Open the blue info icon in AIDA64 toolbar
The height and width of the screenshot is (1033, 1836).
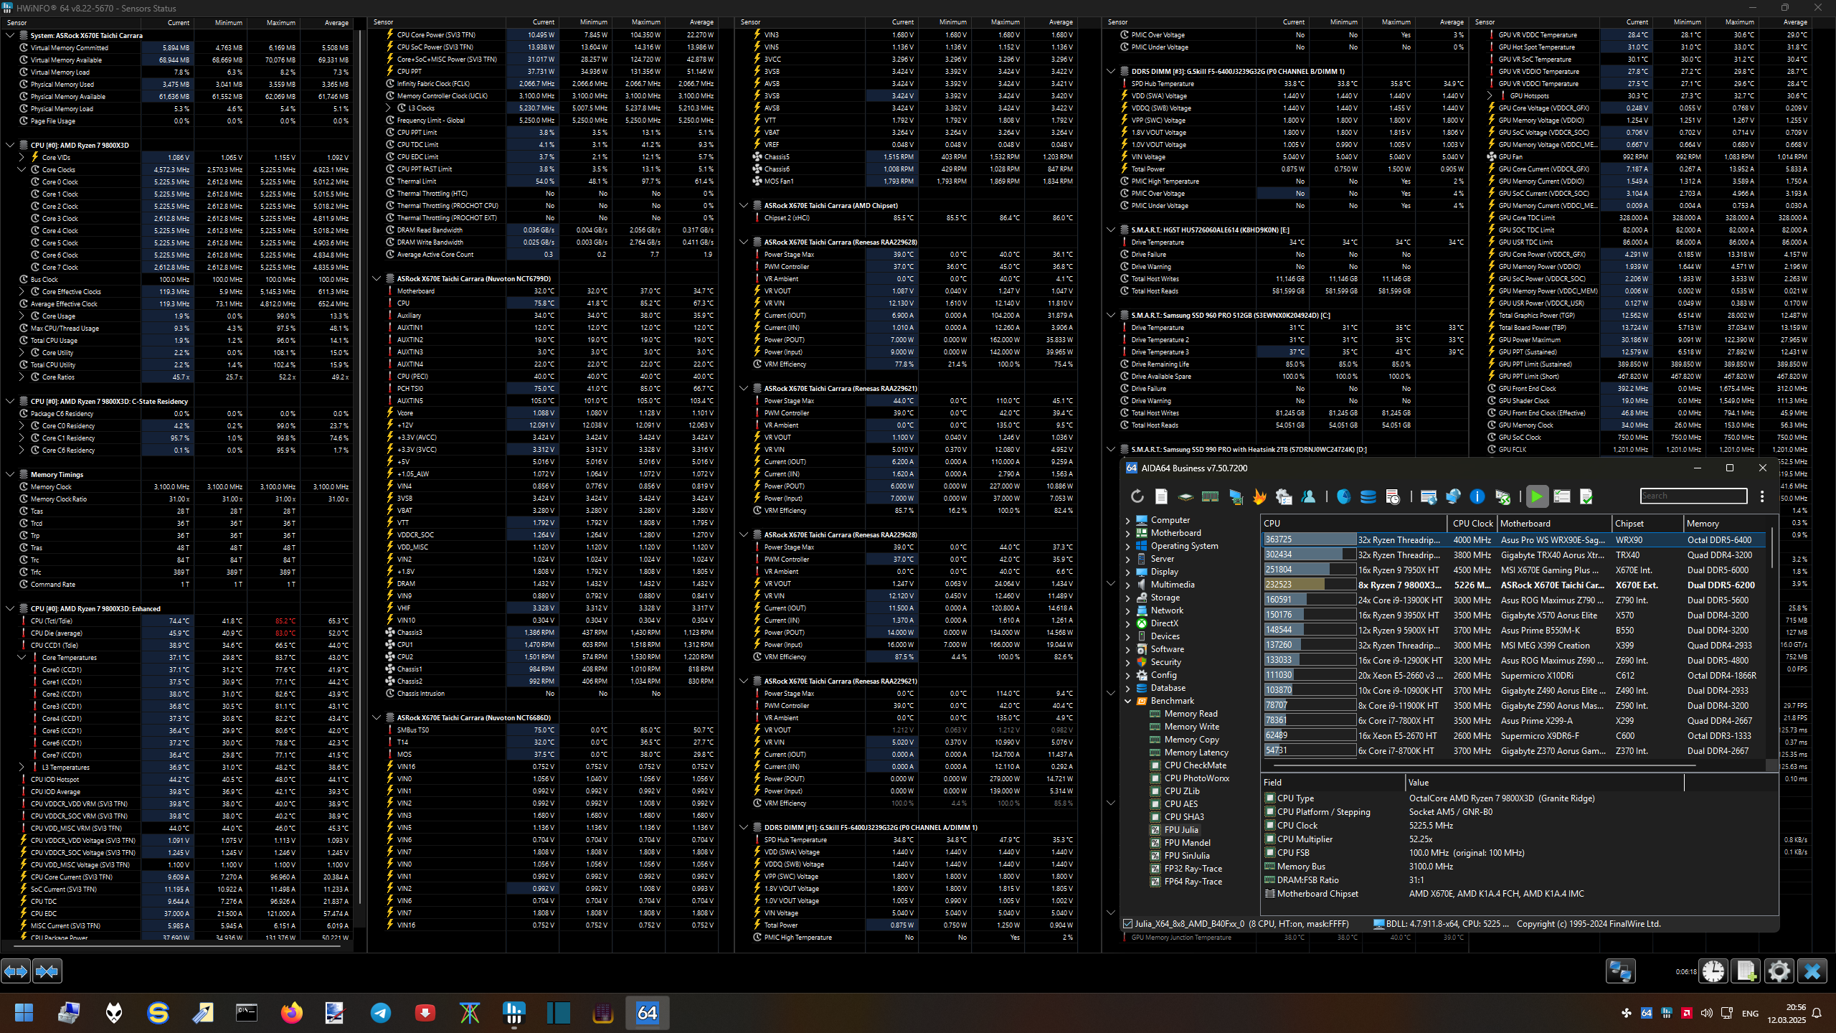[x=1477, y=496]
